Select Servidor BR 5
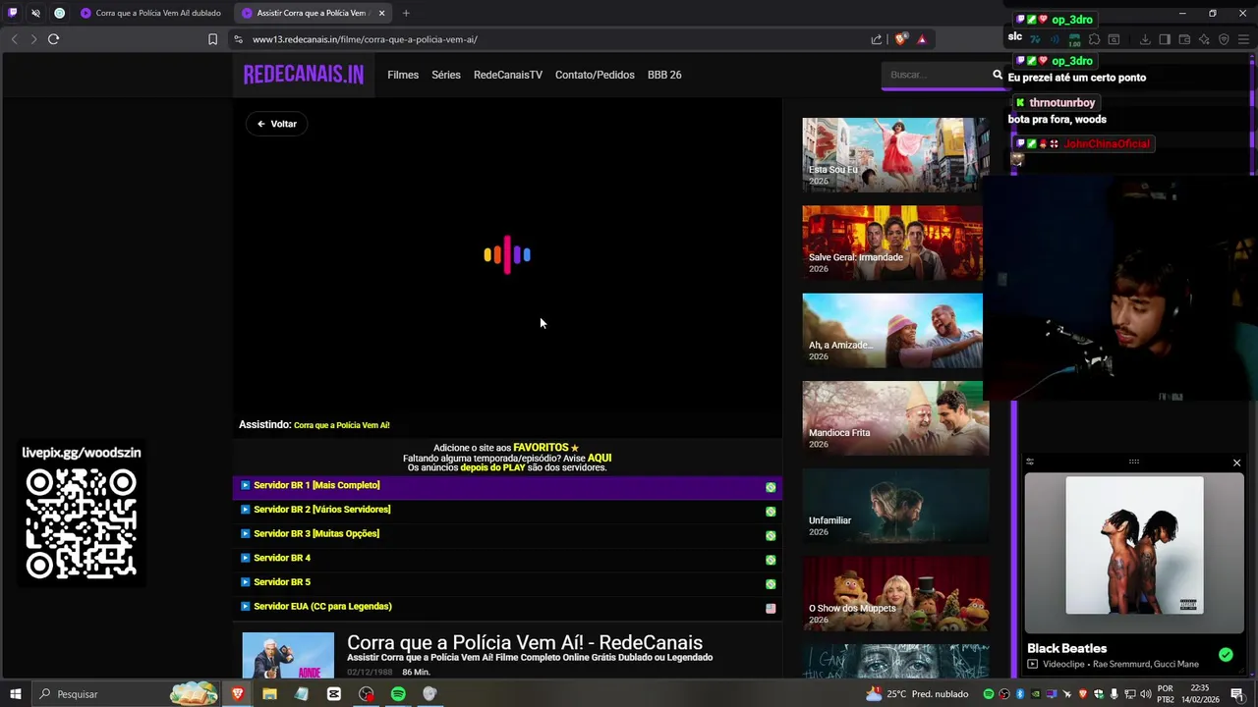 pos(507,582)
